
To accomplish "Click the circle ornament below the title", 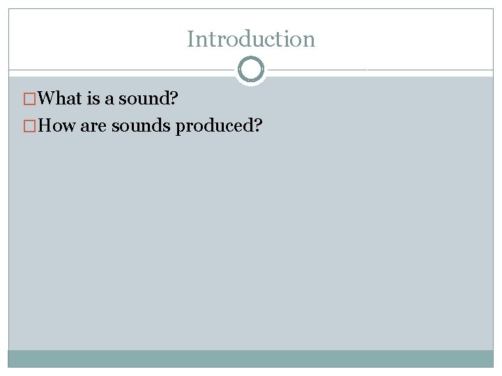I will [x=251, y=69].
